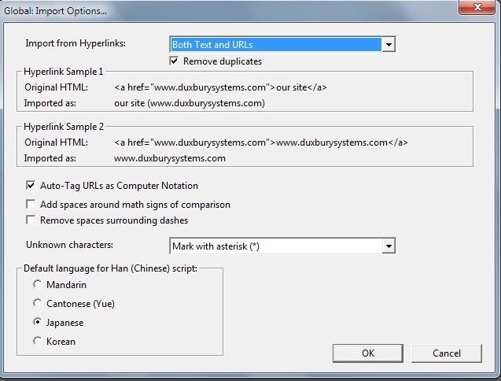The height and width of the screenshot is (381, 501).
Task: Click the 'Unknown characters:' label
Action: pyautogui.click(x=70, y=245)
